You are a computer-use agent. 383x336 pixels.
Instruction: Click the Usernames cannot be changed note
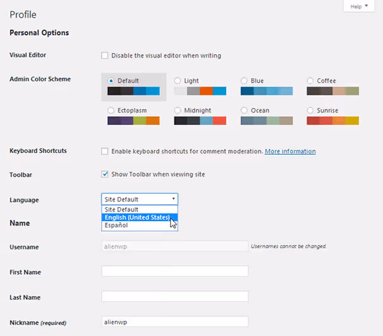[288, 246]
